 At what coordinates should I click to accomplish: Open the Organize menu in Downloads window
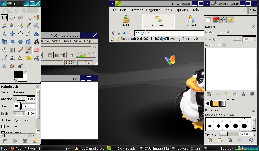coord(153,10)
